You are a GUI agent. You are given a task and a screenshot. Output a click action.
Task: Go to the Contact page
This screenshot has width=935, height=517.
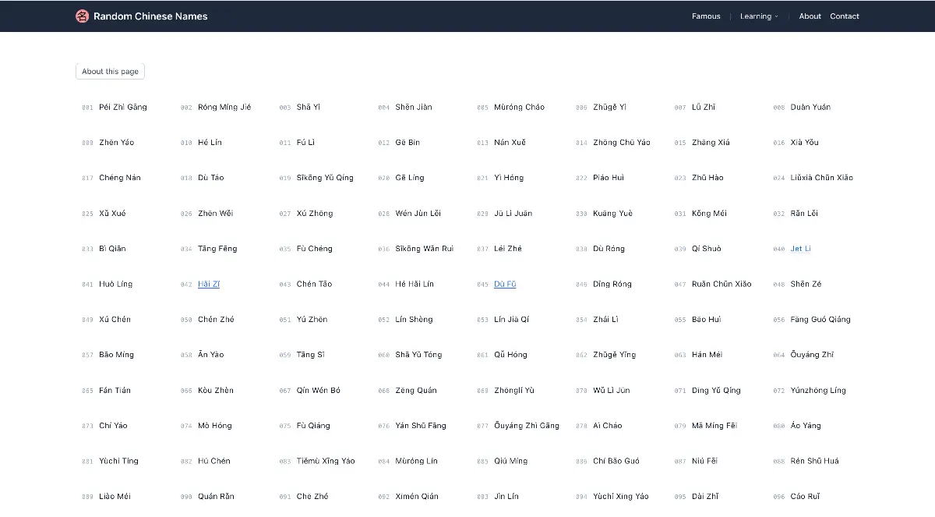tap(844, 16)
